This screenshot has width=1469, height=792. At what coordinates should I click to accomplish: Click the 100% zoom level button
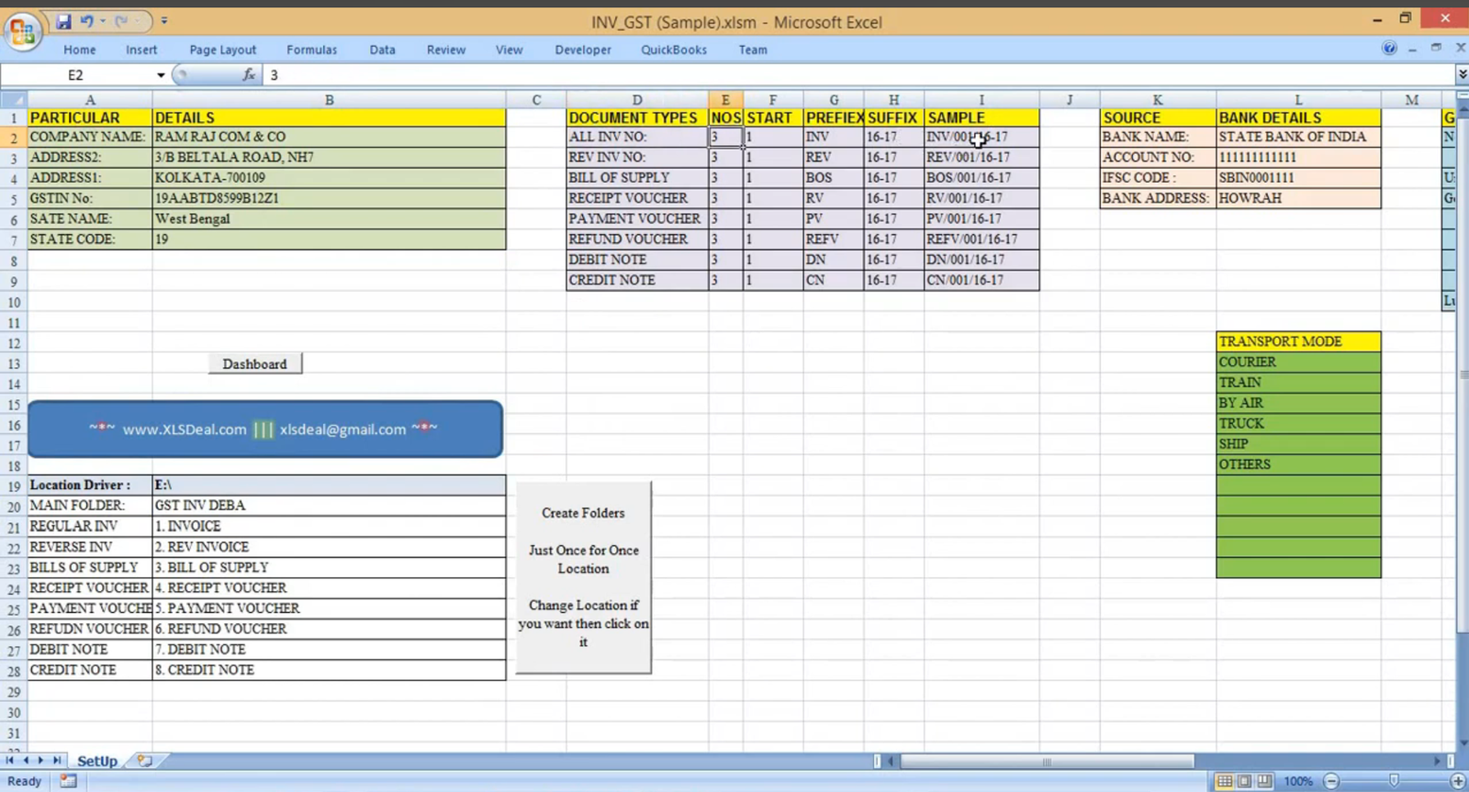1298,781
